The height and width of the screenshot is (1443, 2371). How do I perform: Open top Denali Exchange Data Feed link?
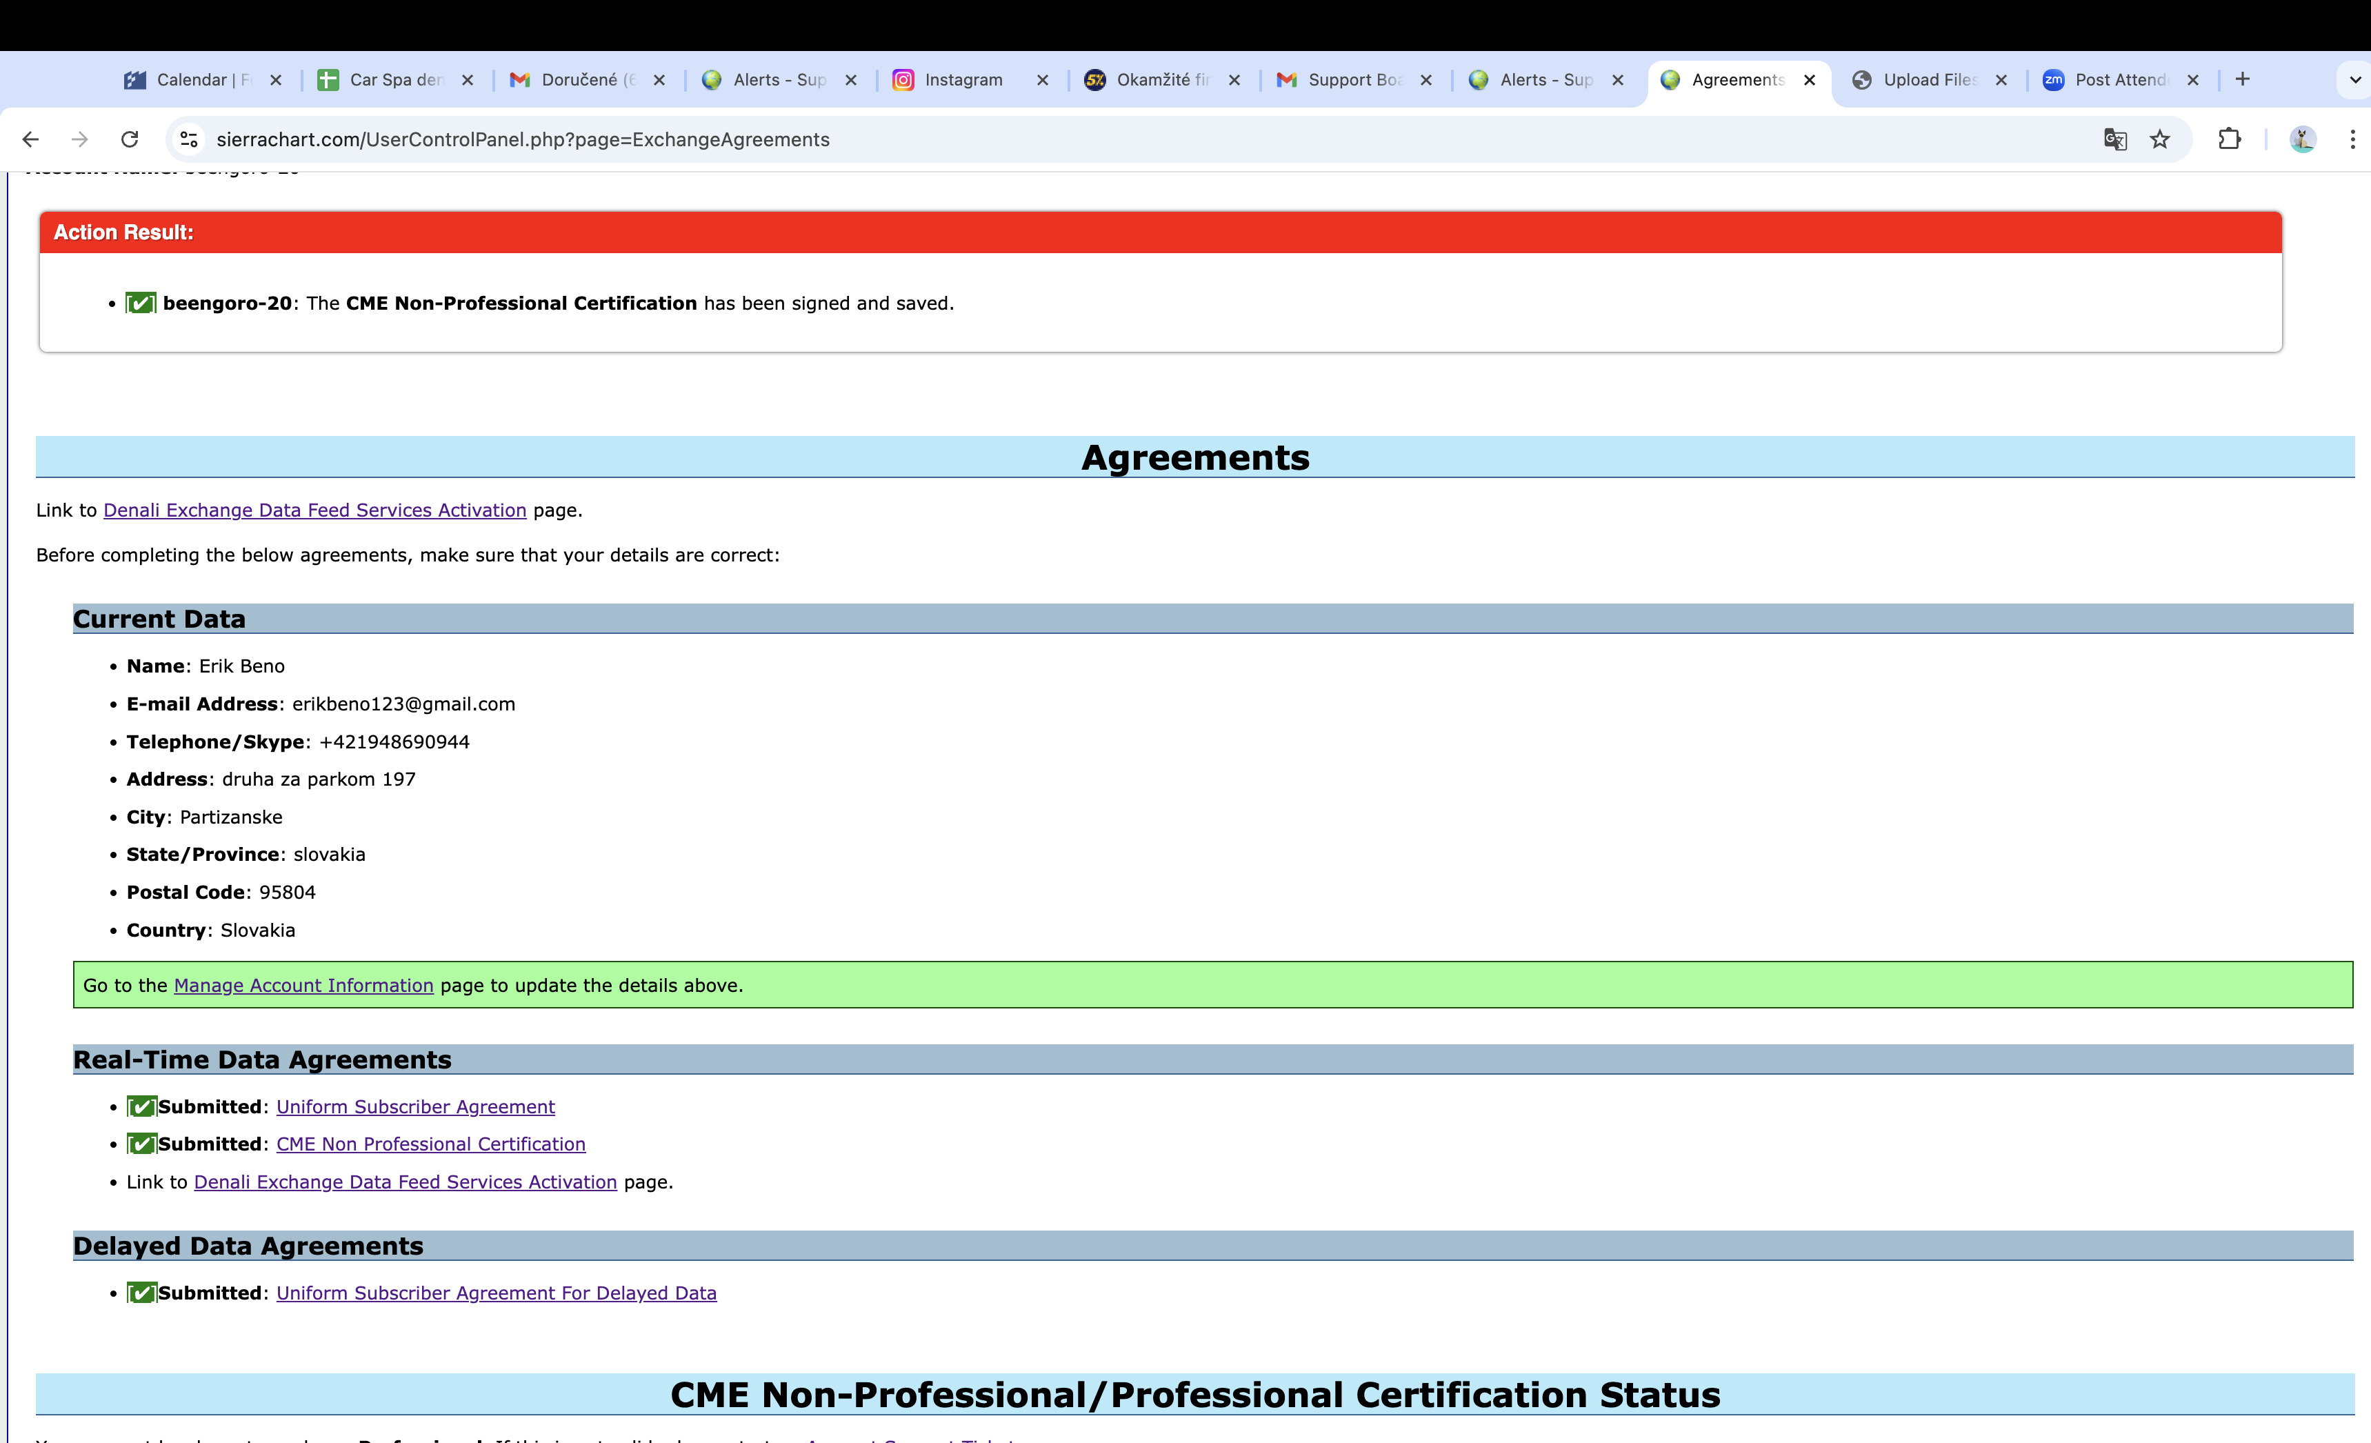(314, 510)
